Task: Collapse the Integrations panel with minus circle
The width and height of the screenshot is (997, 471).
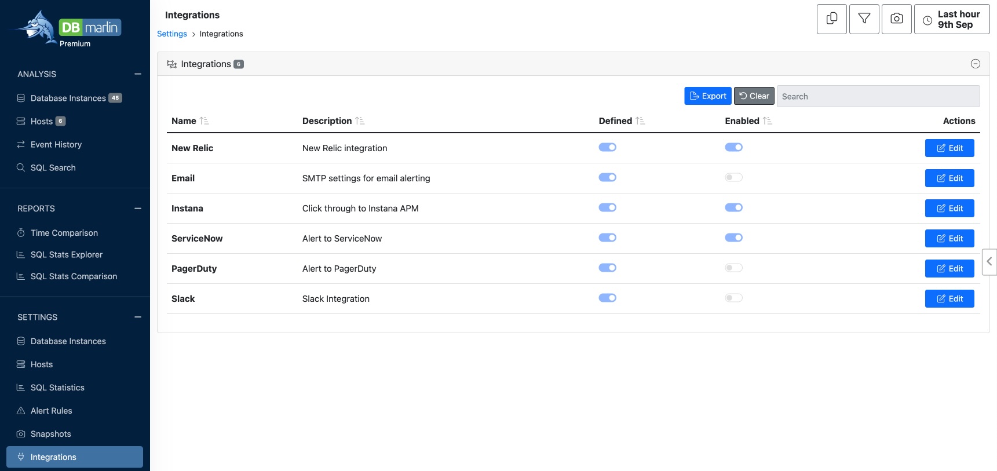Action: pyautogui.click(x=976, y=64)
